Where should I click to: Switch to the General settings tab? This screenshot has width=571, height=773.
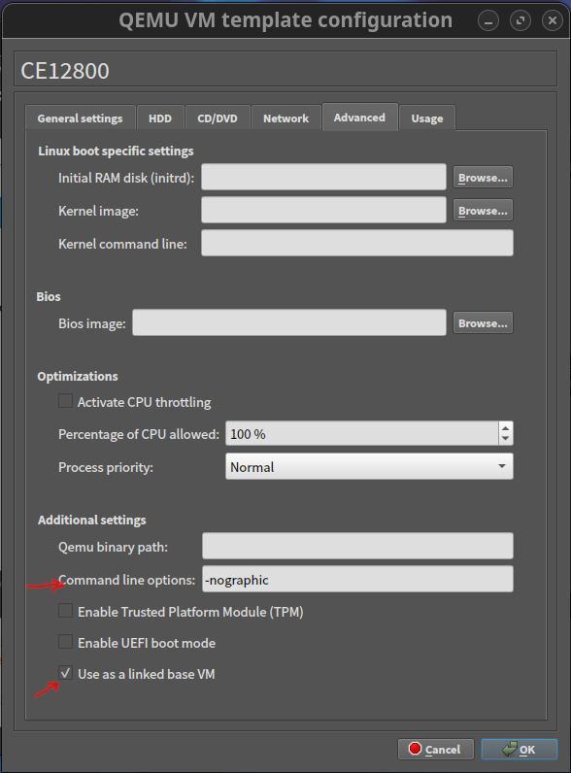point(80,118)
